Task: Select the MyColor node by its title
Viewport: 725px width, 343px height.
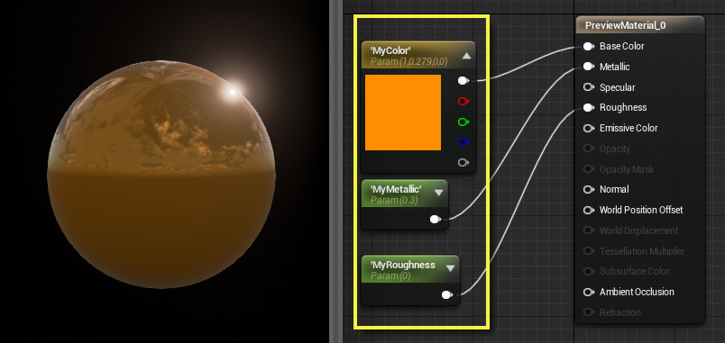Action: (390, 50)
